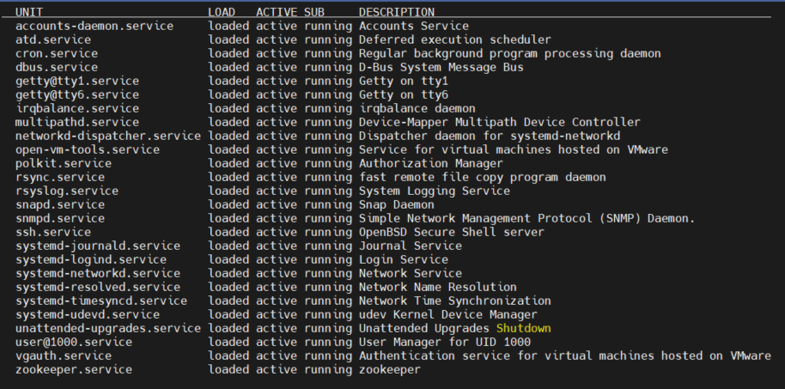Click the zookeeper.service unit name

(74, 369)
